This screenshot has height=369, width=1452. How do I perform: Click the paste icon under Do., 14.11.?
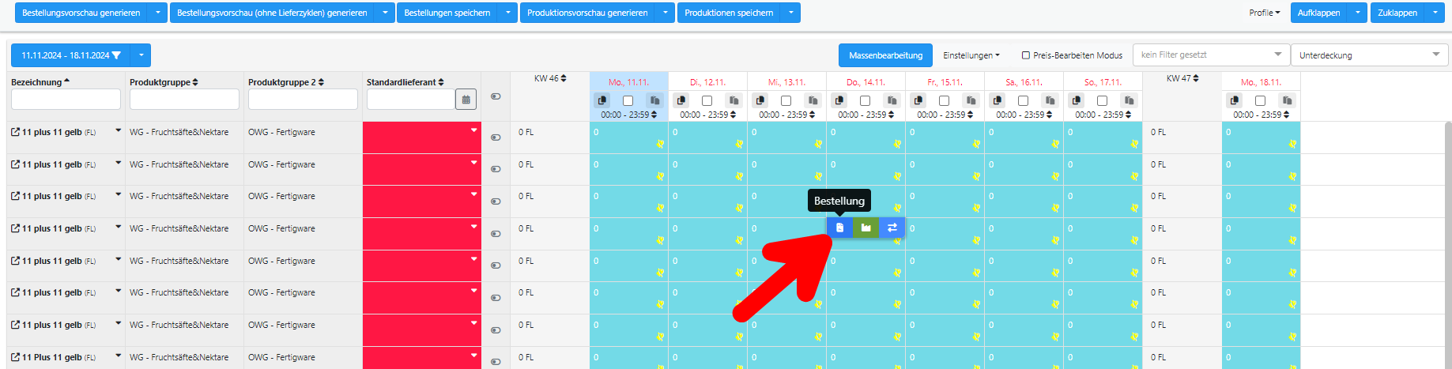(x=892, y=100)
